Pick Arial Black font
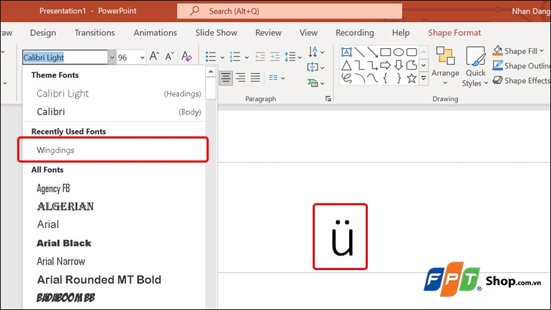Screen dimensions: 551x310 pyautogui.click(x=114, y=243)
